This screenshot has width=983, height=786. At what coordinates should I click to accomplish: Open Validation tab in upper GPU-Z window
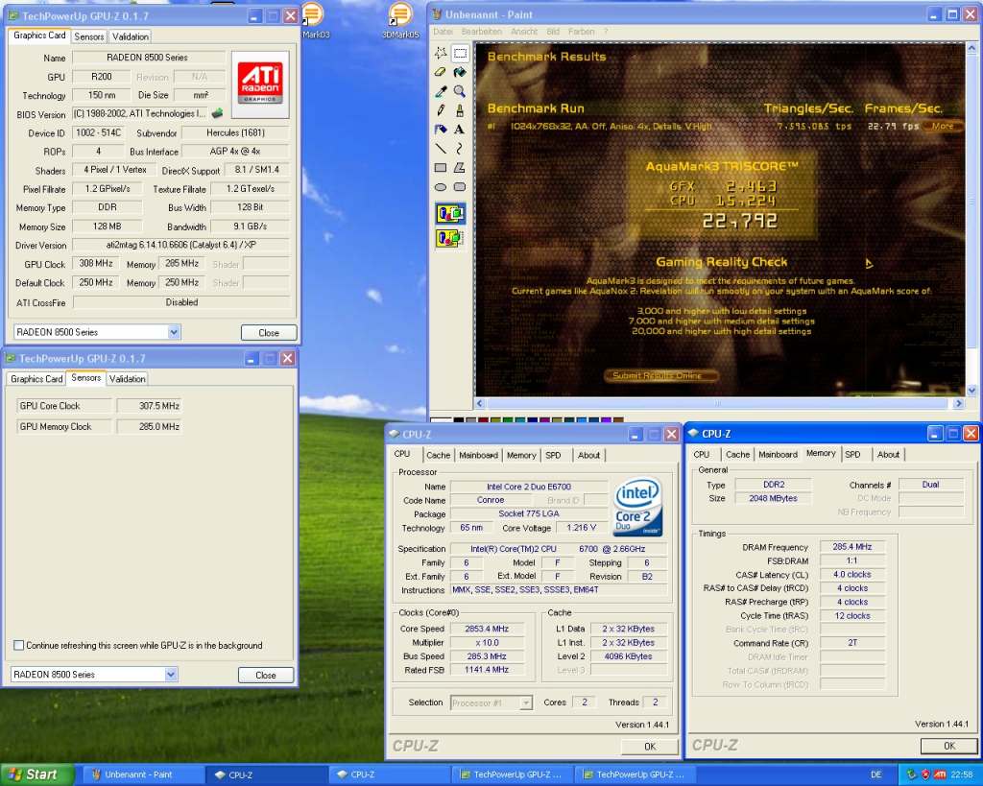coord(131,36)
